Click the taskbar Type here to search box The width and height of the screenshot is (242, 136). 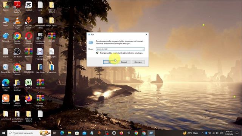(x=29, y=133)
